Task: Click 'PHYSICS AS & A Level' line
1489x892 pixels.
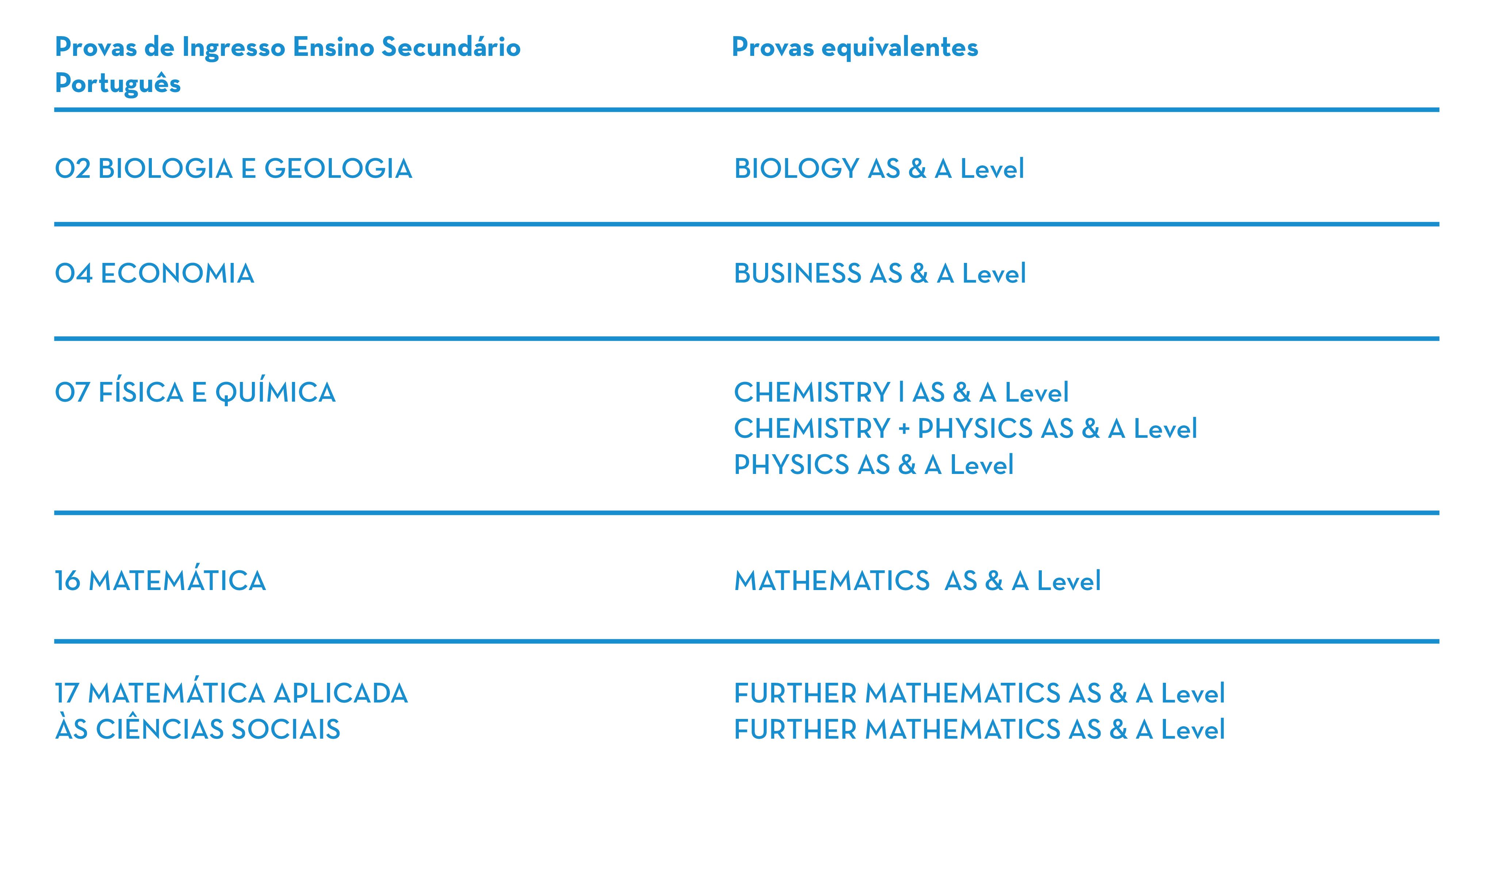Action: click(873, 465)
